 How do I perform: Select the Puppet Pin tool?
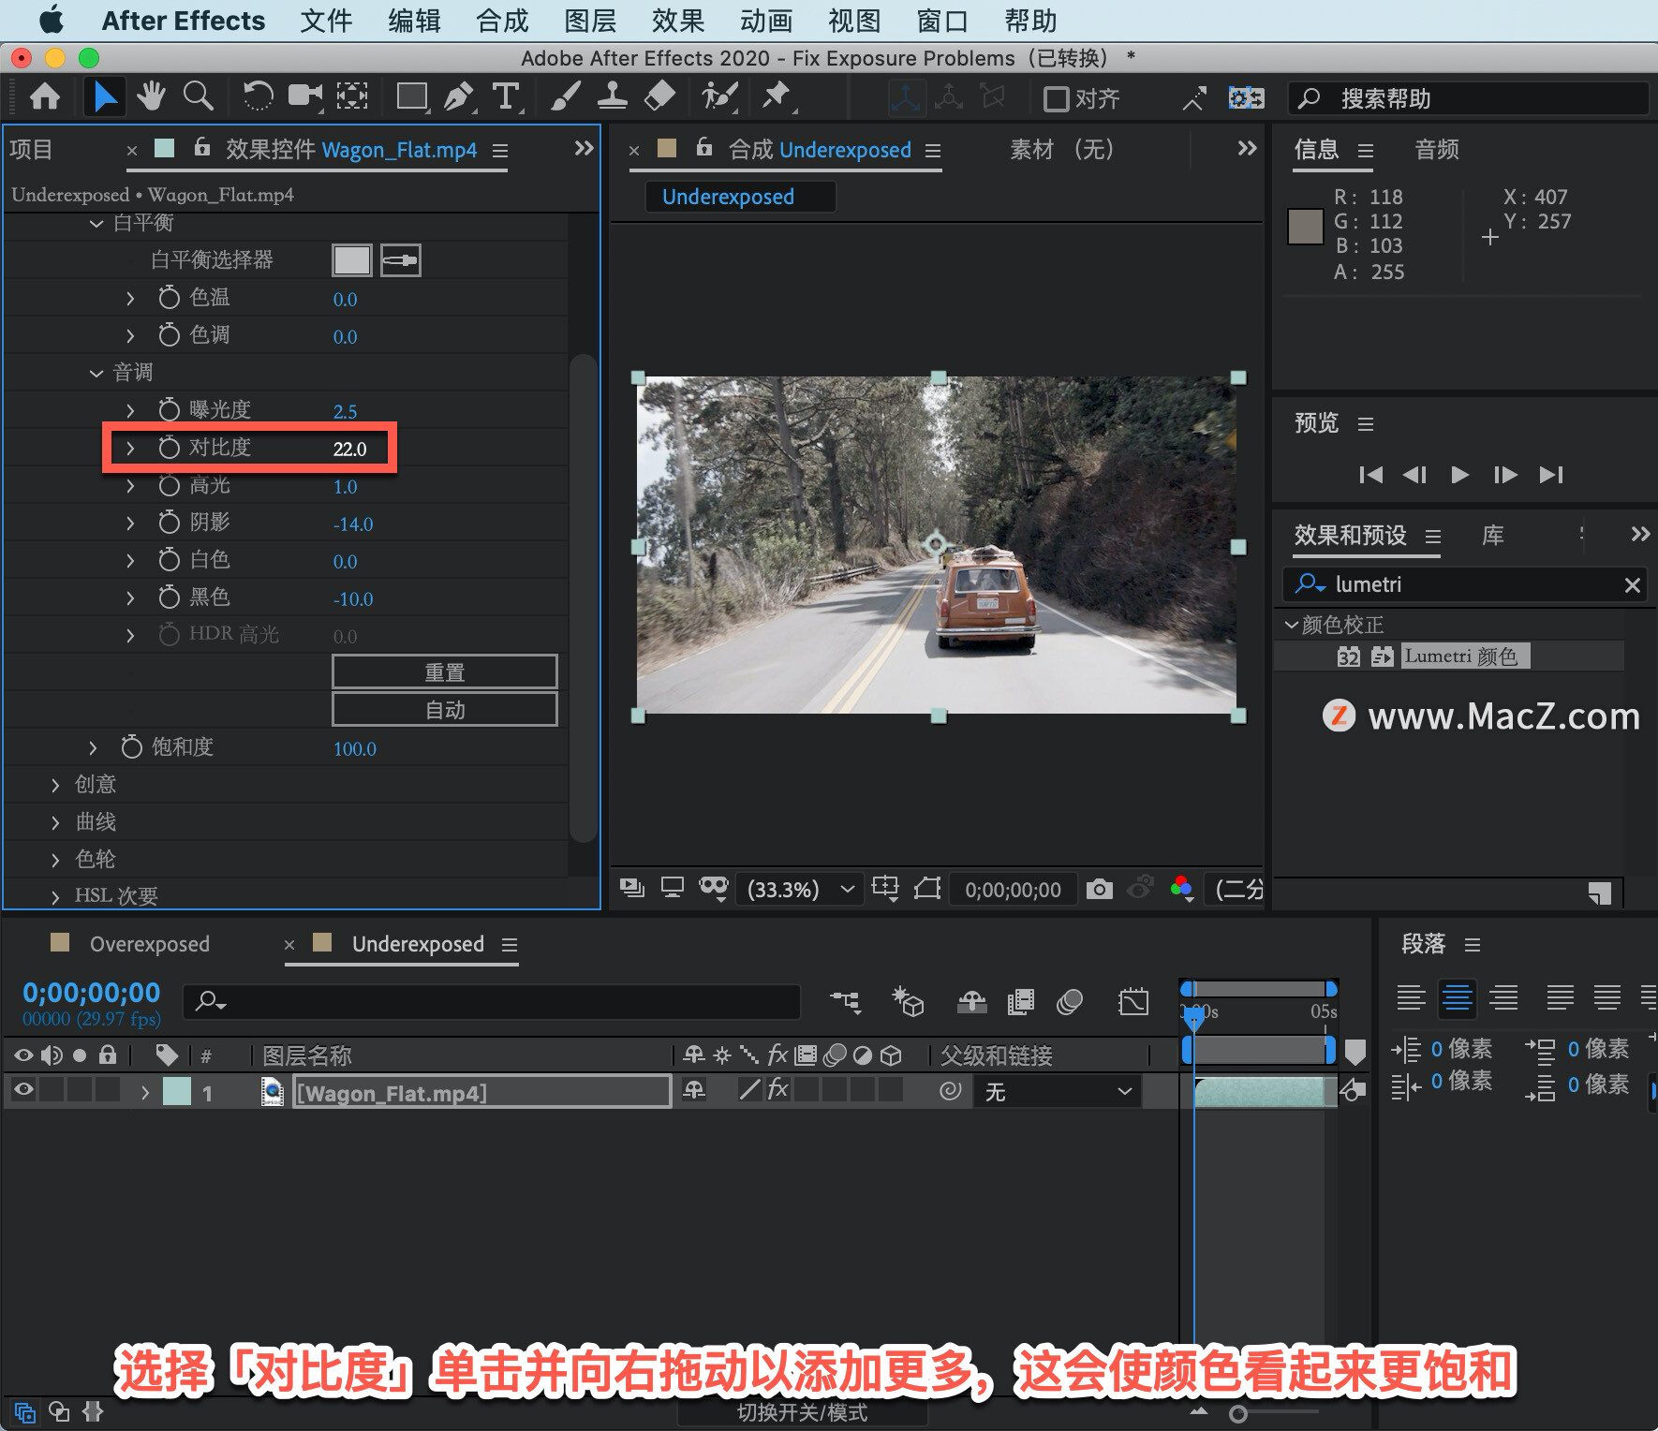(x=777, y=97)
